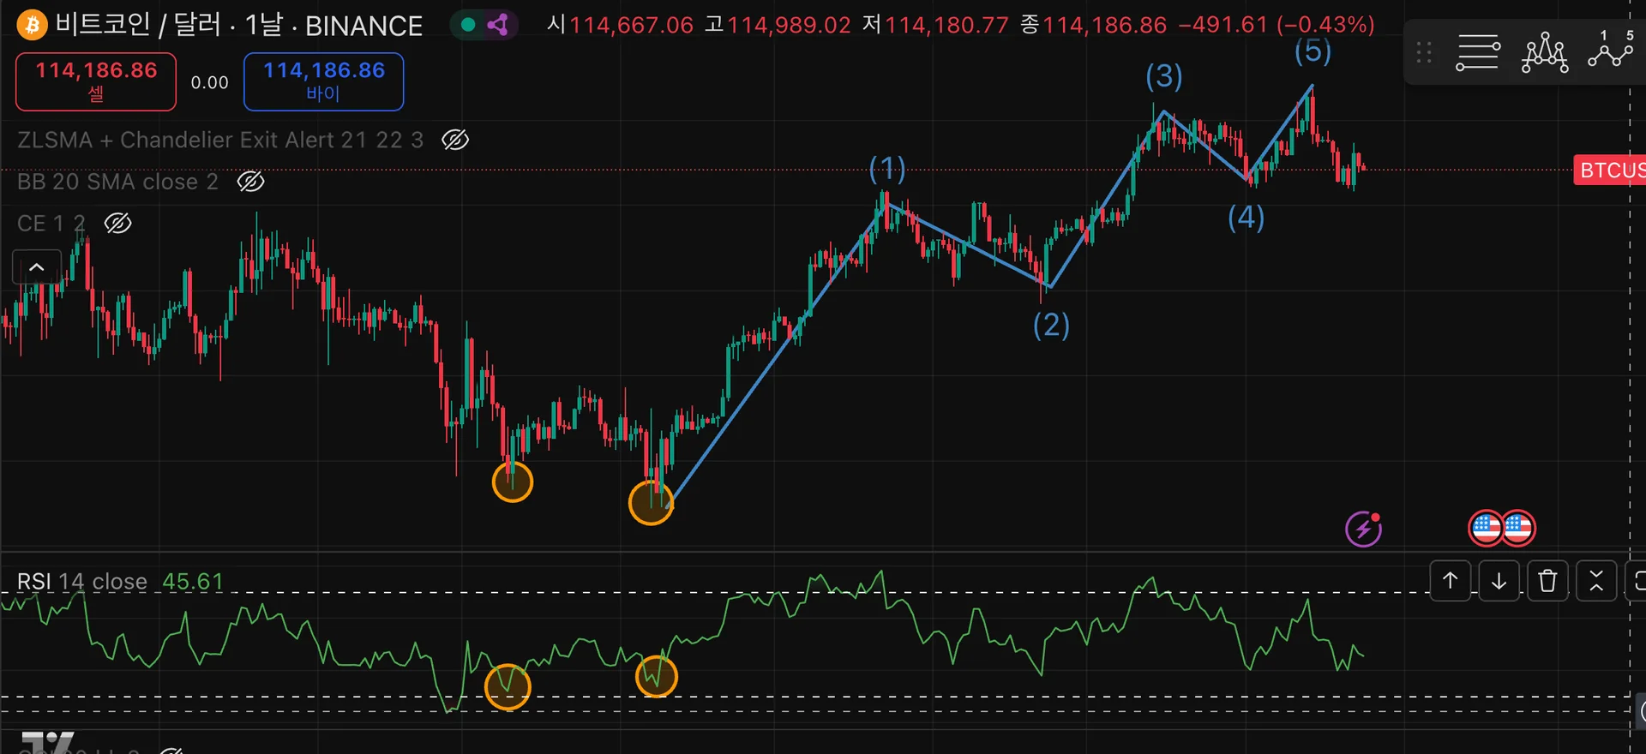Click the BTCUSD price label on axis
This screenshot has width=1646, height=754.
tap(1610, 170)
